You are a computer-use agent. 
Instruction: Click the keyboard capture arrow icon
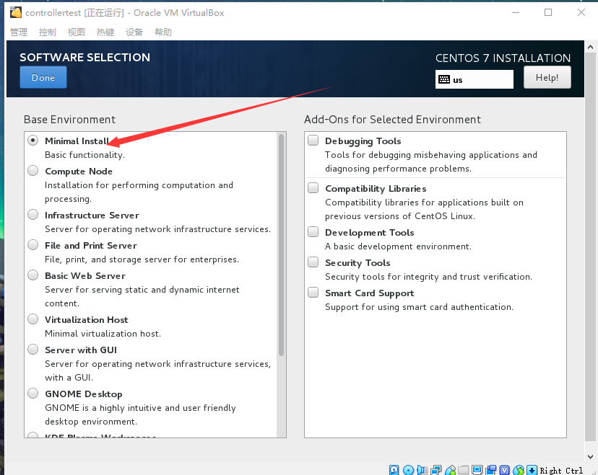point(532,470)
